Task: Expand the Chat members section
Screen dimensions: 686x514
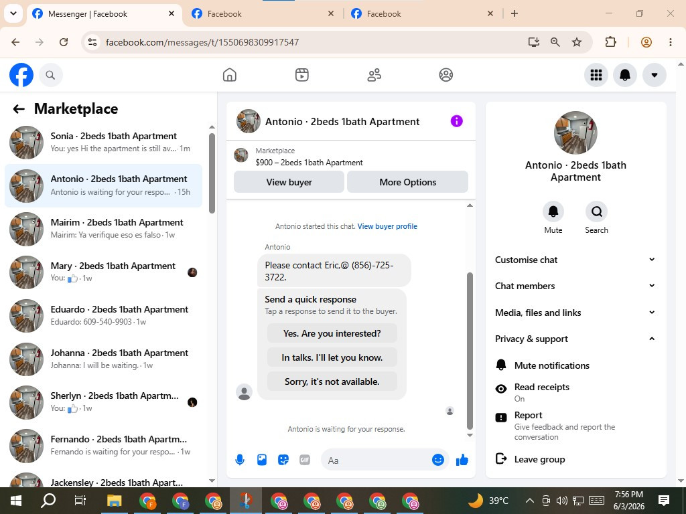Action: (x=575, y=286)
